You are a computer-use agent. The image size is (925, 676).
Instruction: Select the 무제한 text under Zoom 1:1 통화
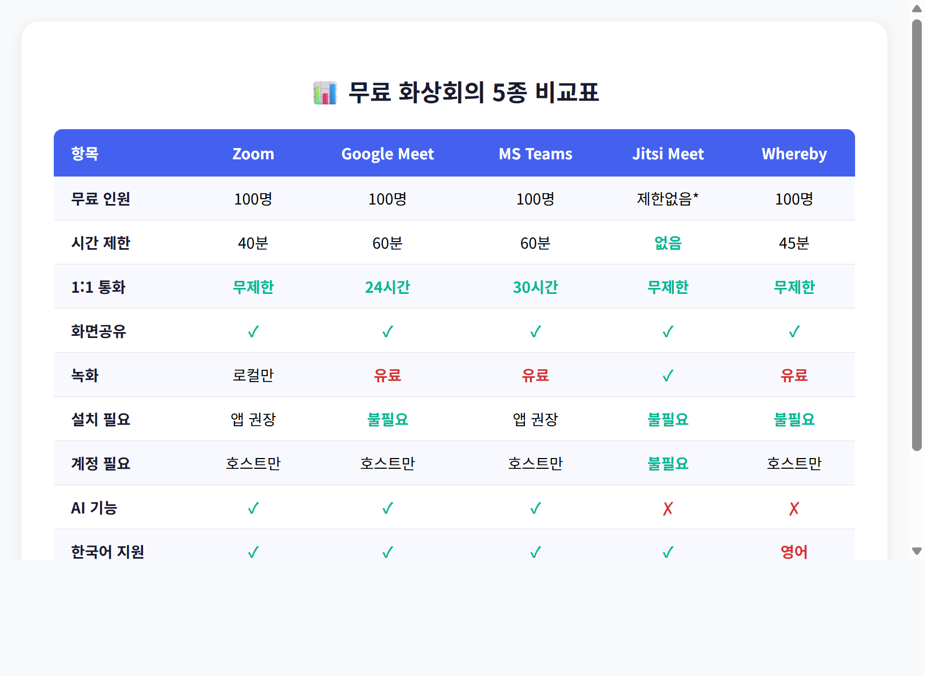tap(253, 287)
